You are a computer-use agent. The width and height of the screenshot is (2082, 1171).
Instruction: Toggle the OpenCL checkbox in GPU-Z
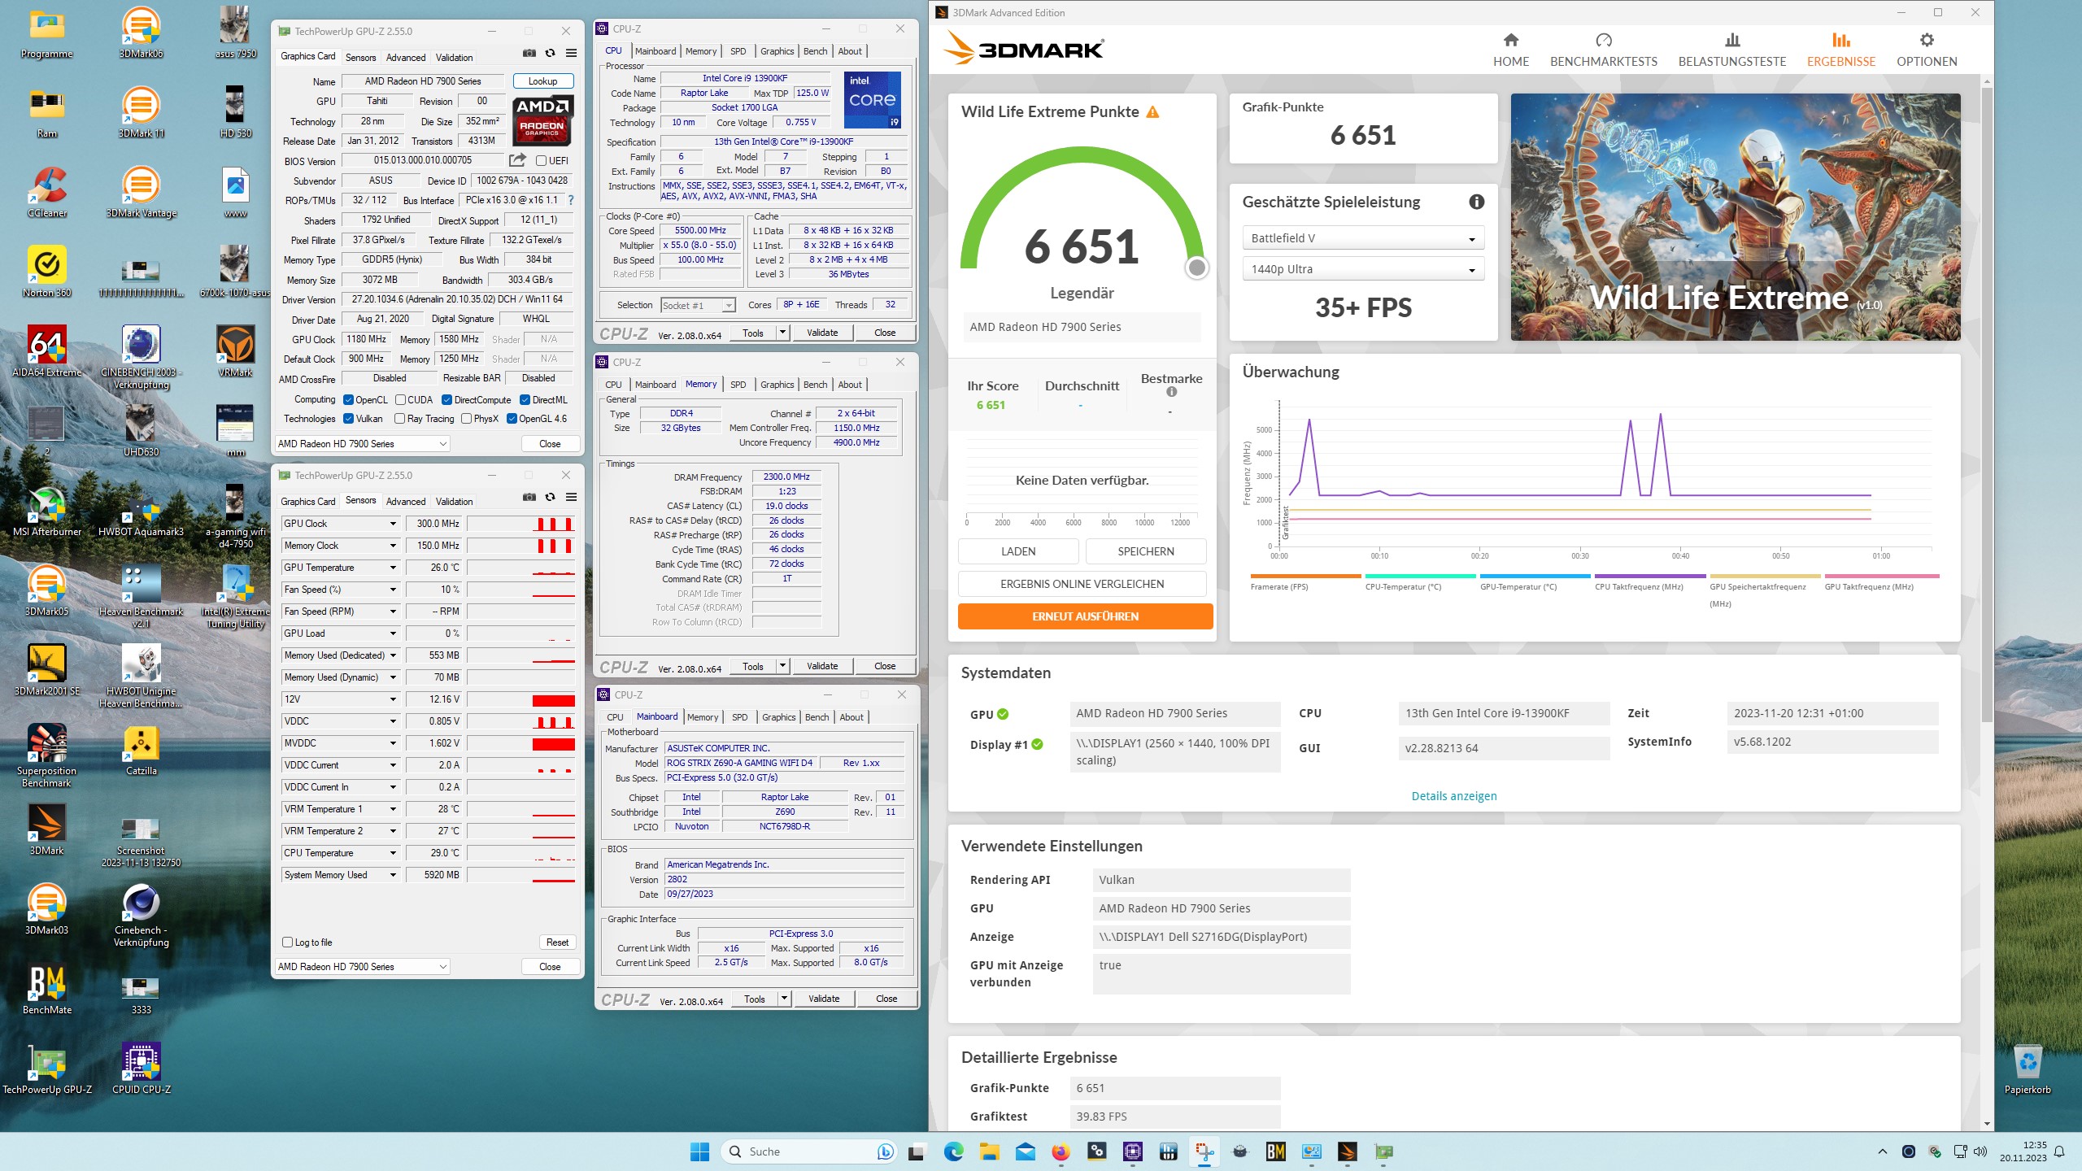[348, 400]
